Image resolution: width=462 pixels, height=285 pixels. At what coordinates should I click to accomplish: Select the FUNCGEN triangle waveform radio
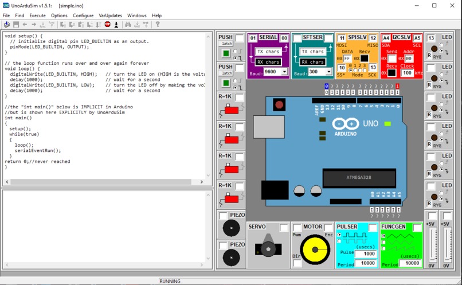tap(383, 236)
